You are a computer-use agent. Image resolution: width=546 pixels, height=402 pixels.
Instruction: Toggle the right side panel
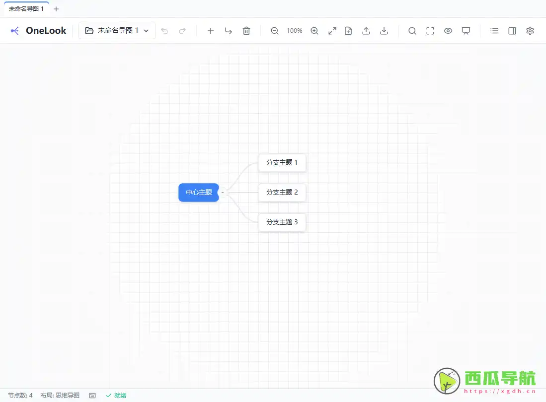coord(512,30)
